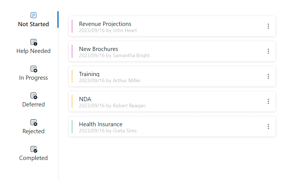Click the In Progress play icon
The height and width of the screenshot is (187, 294).
tap(34, 69)
